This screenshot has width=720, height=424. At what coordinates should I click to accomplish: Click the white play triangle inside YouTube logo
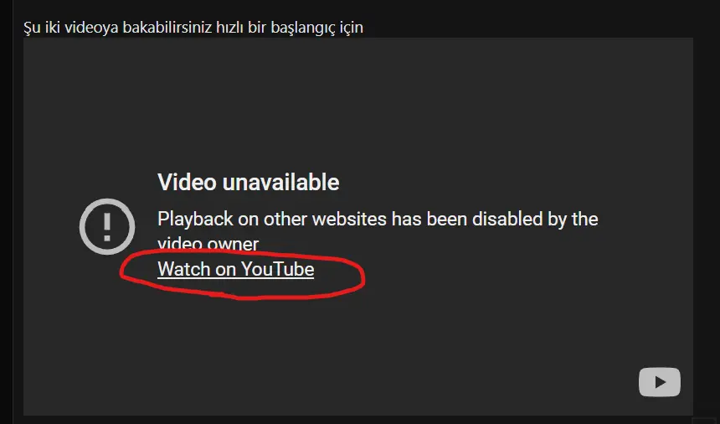[661, 382]
